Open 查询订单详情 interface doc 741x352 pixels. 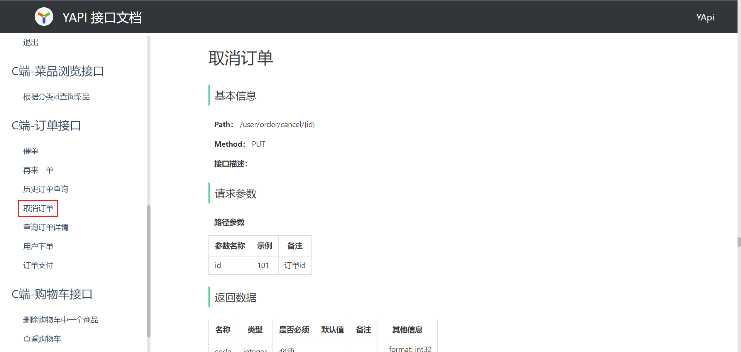click(46, 227)
